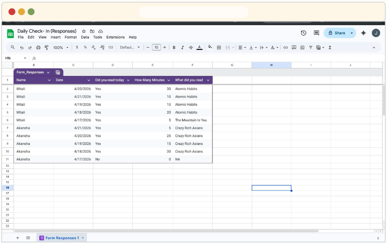Open the more formats 123 menu
The width and height of the screenshot is (387, 243).
111,47
